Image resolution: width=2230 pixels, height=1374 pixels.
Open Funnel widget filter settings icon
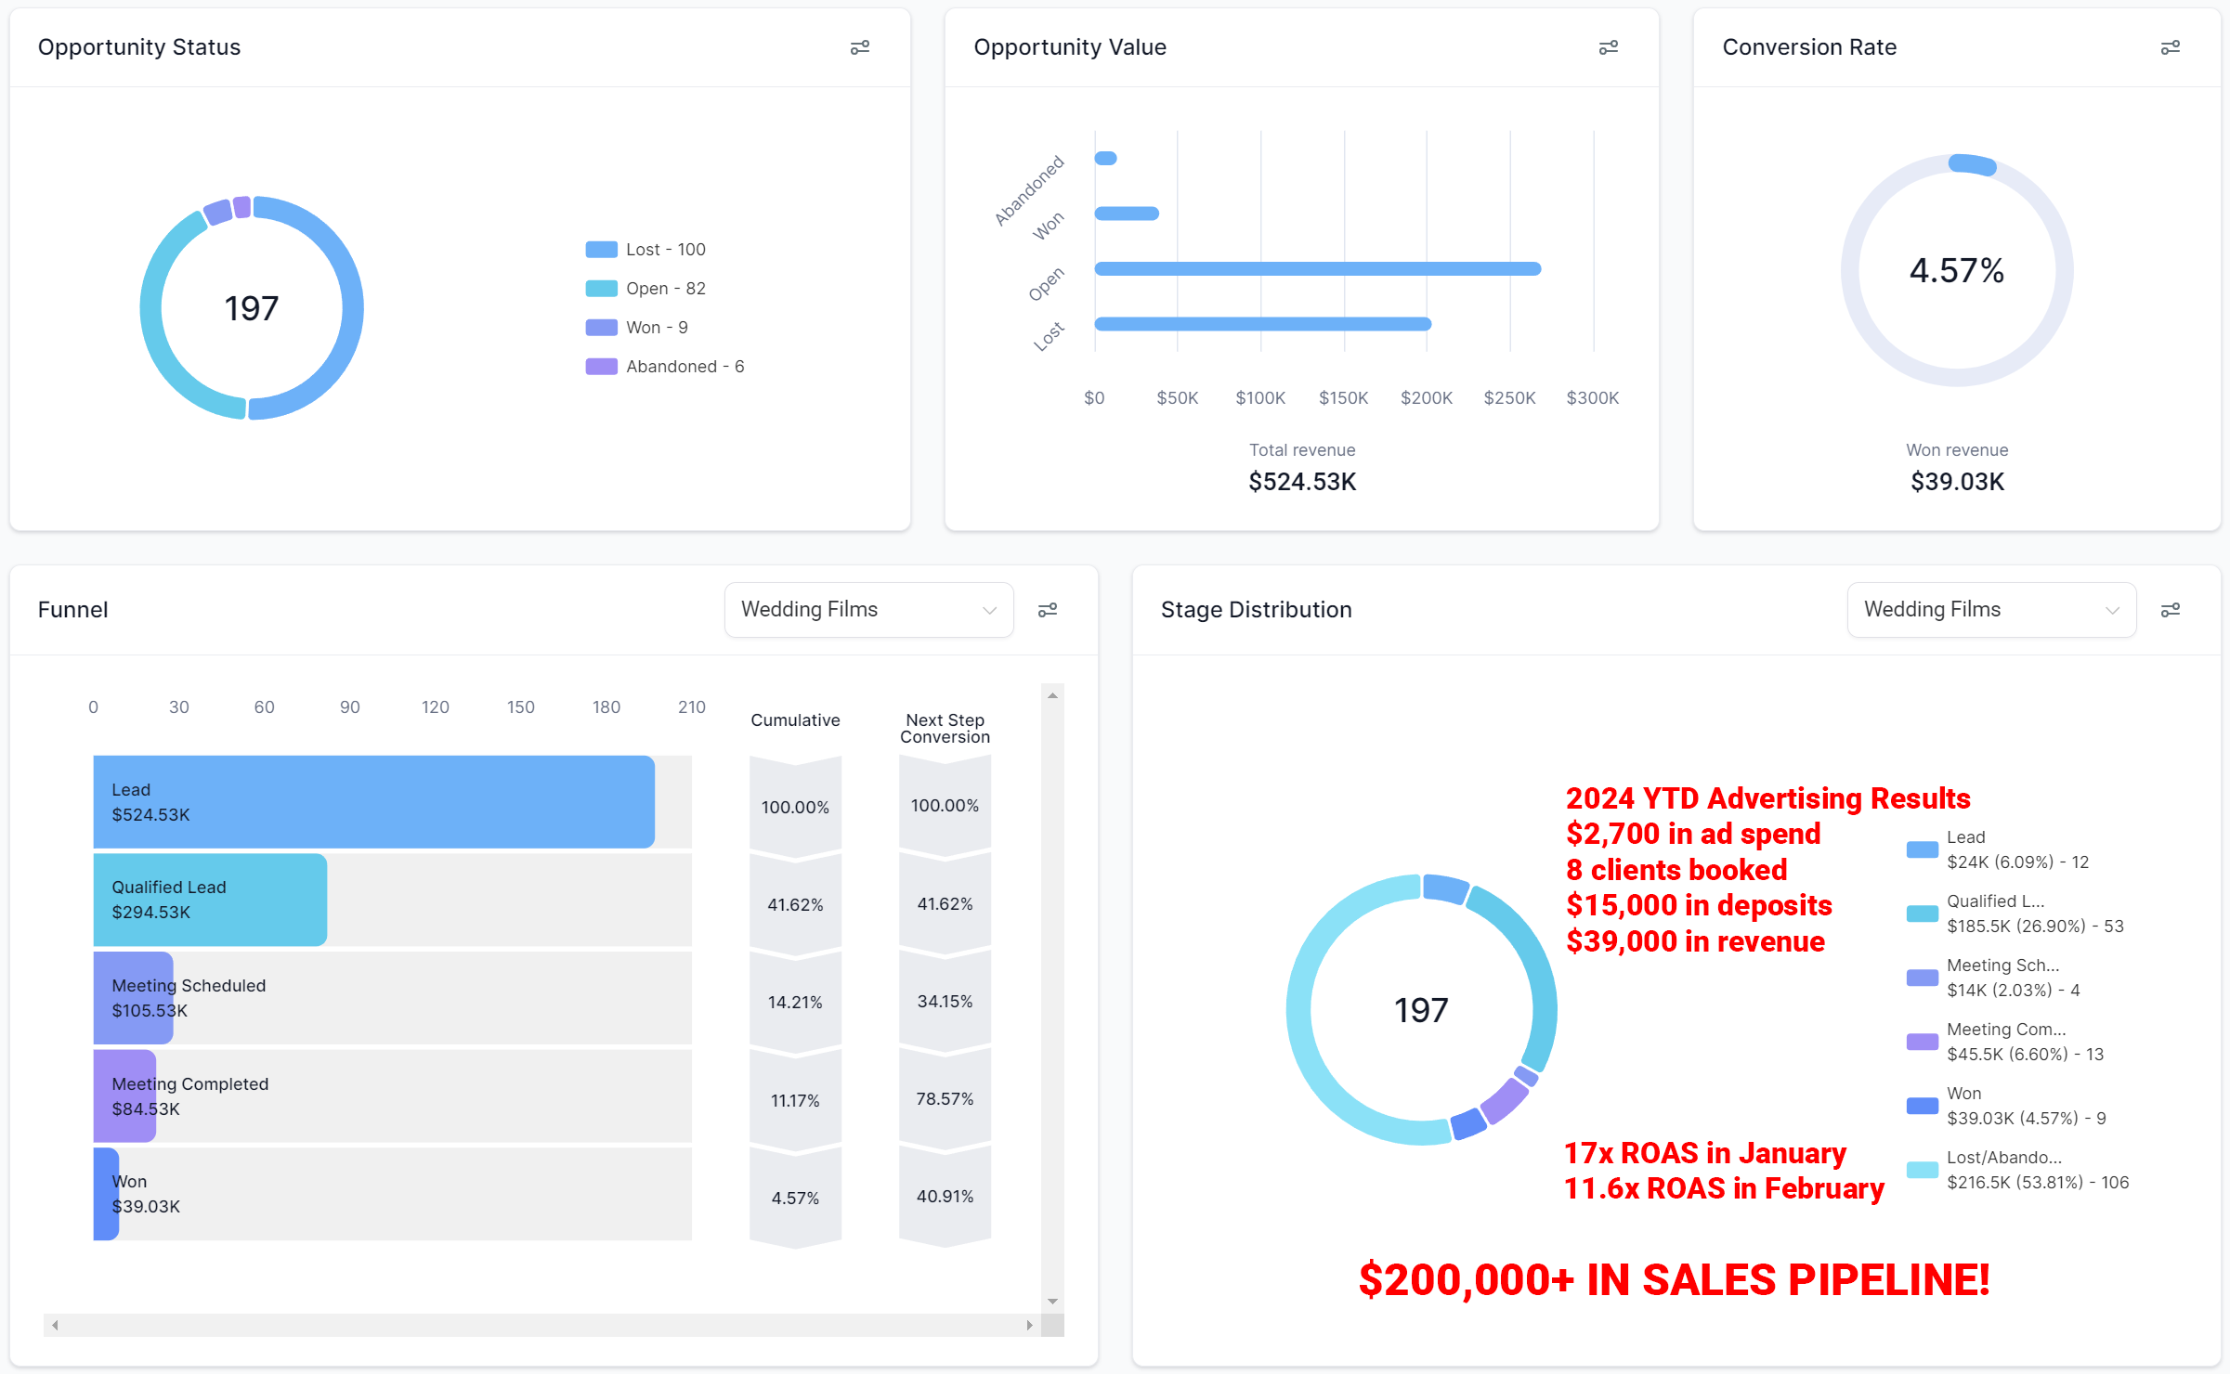pyautogui.click(x=1047, y=610)
